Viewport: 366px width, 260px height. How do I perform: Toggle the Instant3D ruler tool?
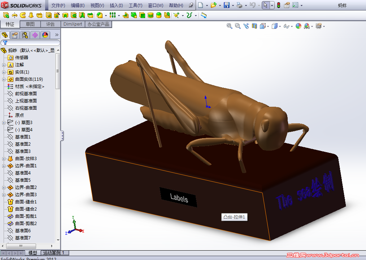click(x=204, y=16)
